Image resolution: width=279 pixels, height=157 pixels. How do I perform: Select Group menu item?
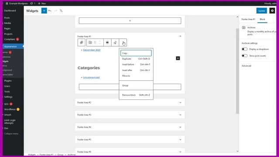pos(136,85)
